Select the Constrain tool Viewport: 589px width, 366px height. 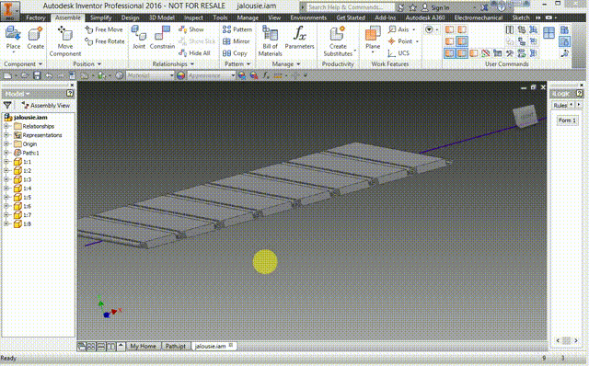tap(162, 38)
